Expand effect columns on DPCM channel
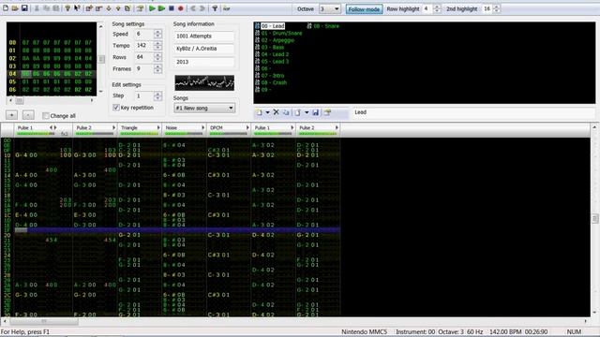 247,127
